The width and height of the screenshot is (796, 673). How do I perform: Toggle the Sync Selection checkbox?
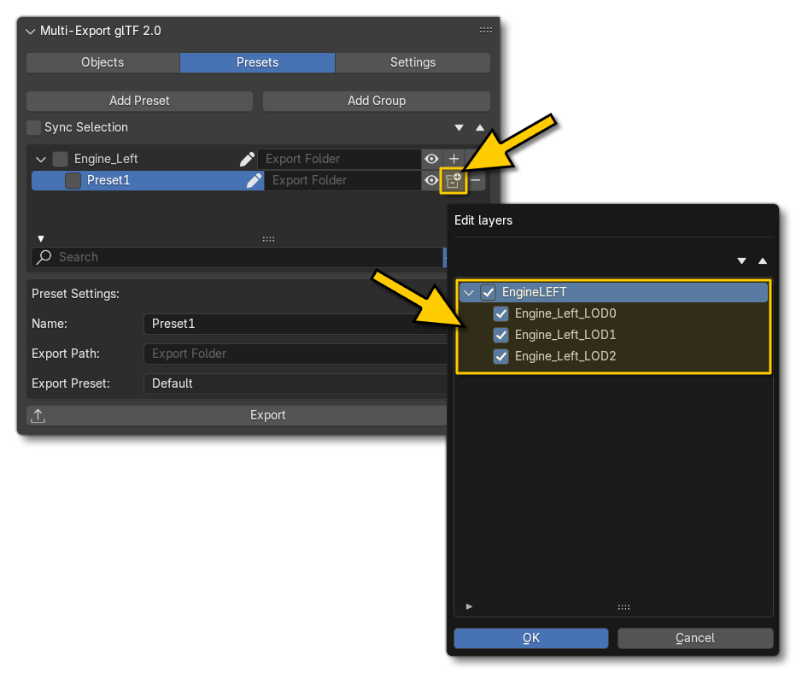(32, 127)
